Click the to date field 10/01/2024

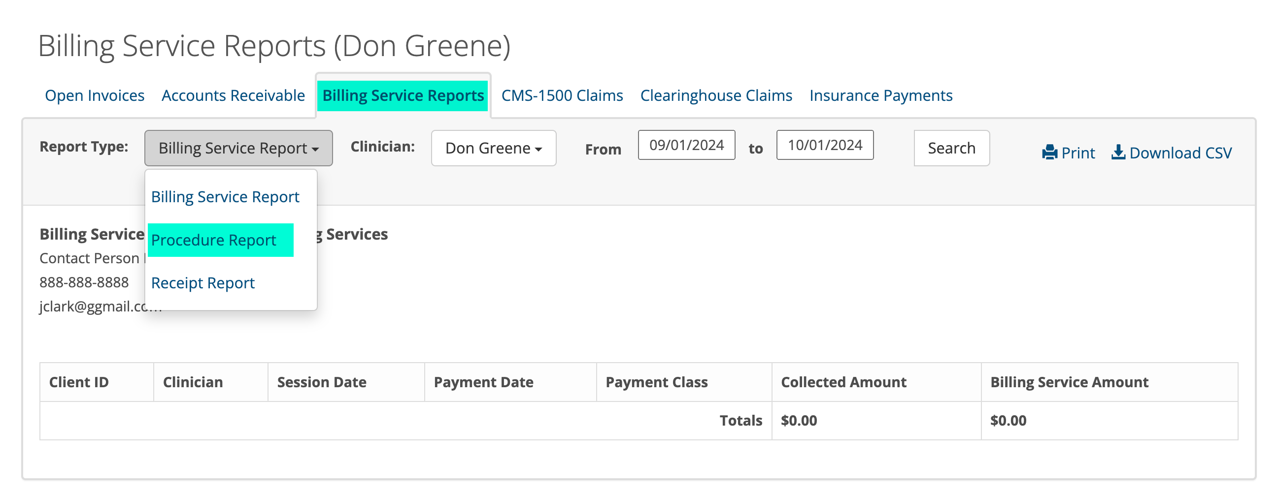click(825, 145)
